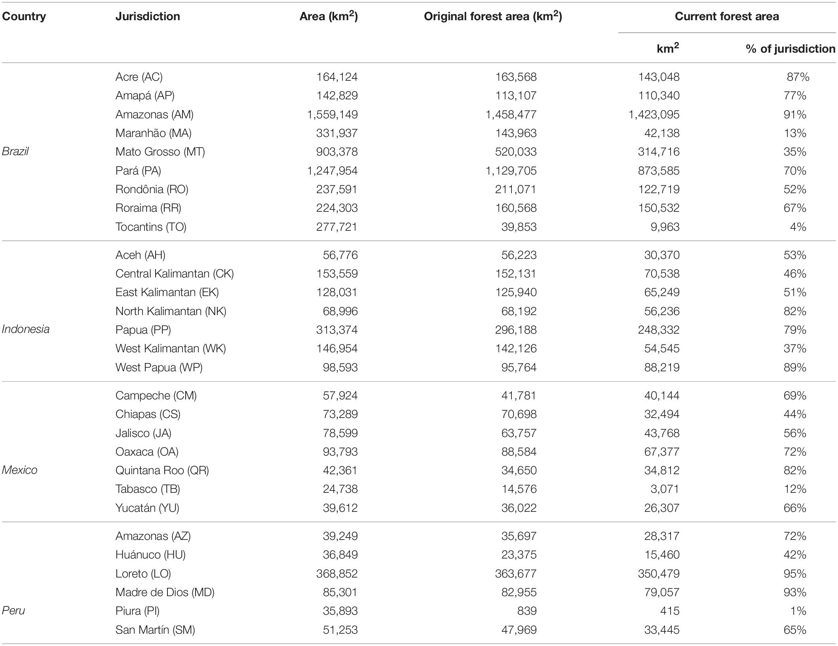
Task: Click the East Kalimantan (EK) cell
Action: coord(167,292)
